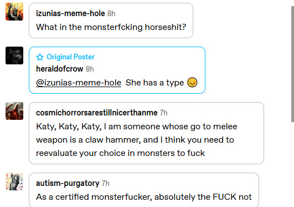Click the "Katy, Katy, Katy" comment bubble
294x207 pixels.
click(146, 133)
